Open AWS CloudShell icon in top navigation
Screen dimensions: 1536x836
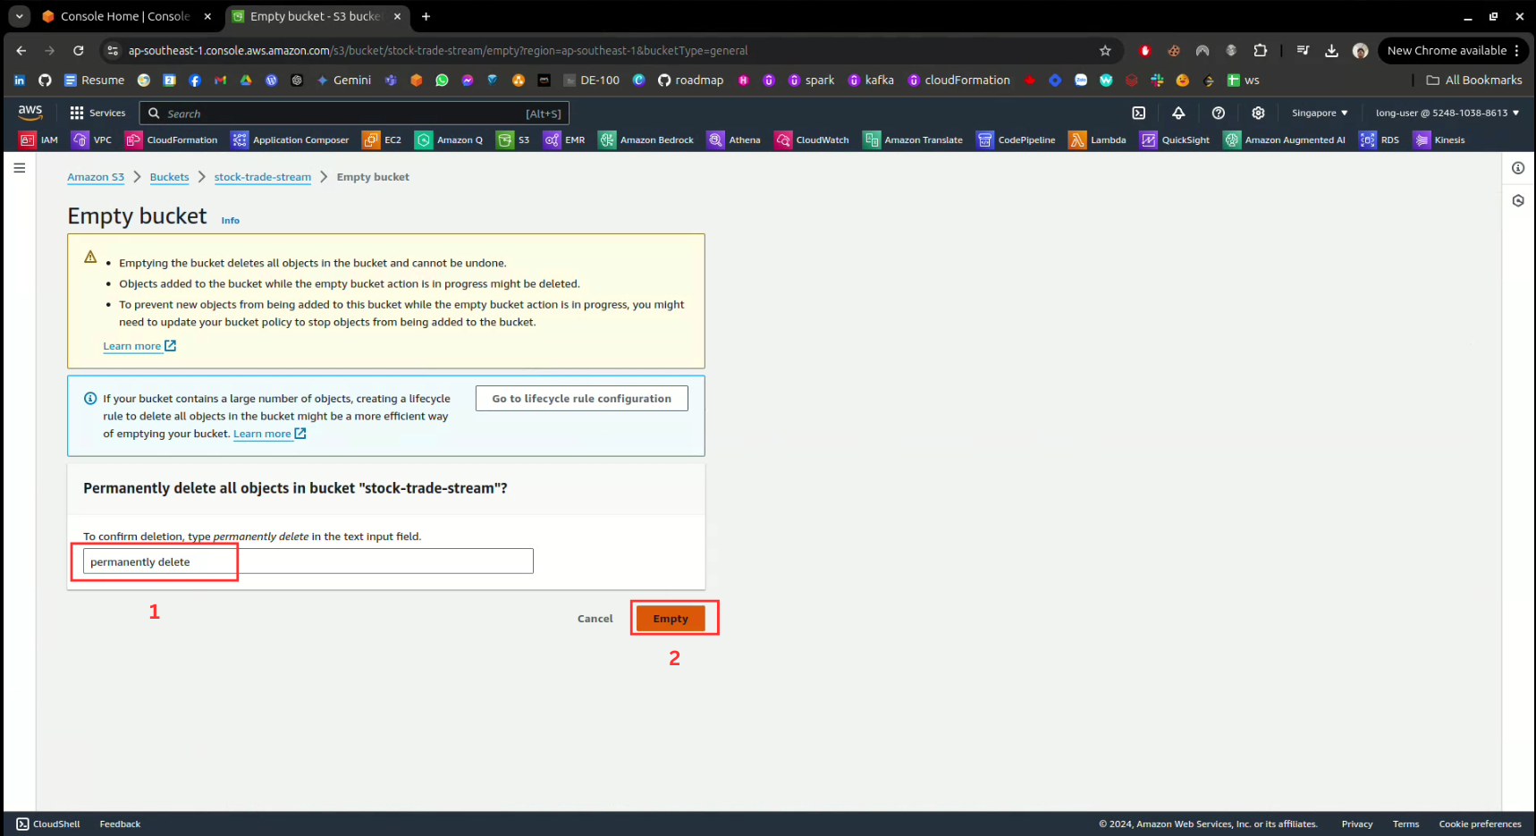tap(1138, 113)
